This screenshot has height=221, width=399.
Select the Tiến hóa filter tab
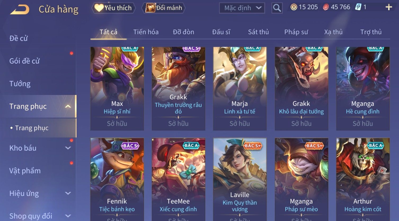(x=146, y=32)
